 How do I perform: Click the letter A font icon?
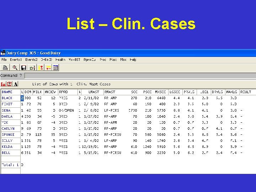click(x=16, y=84)
